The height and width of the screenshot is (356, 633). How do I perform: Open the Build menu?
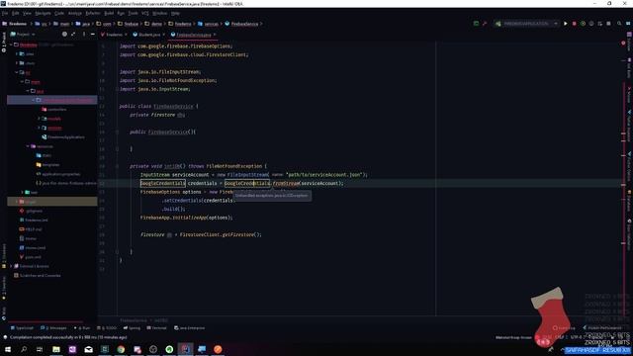pos(109,13)
